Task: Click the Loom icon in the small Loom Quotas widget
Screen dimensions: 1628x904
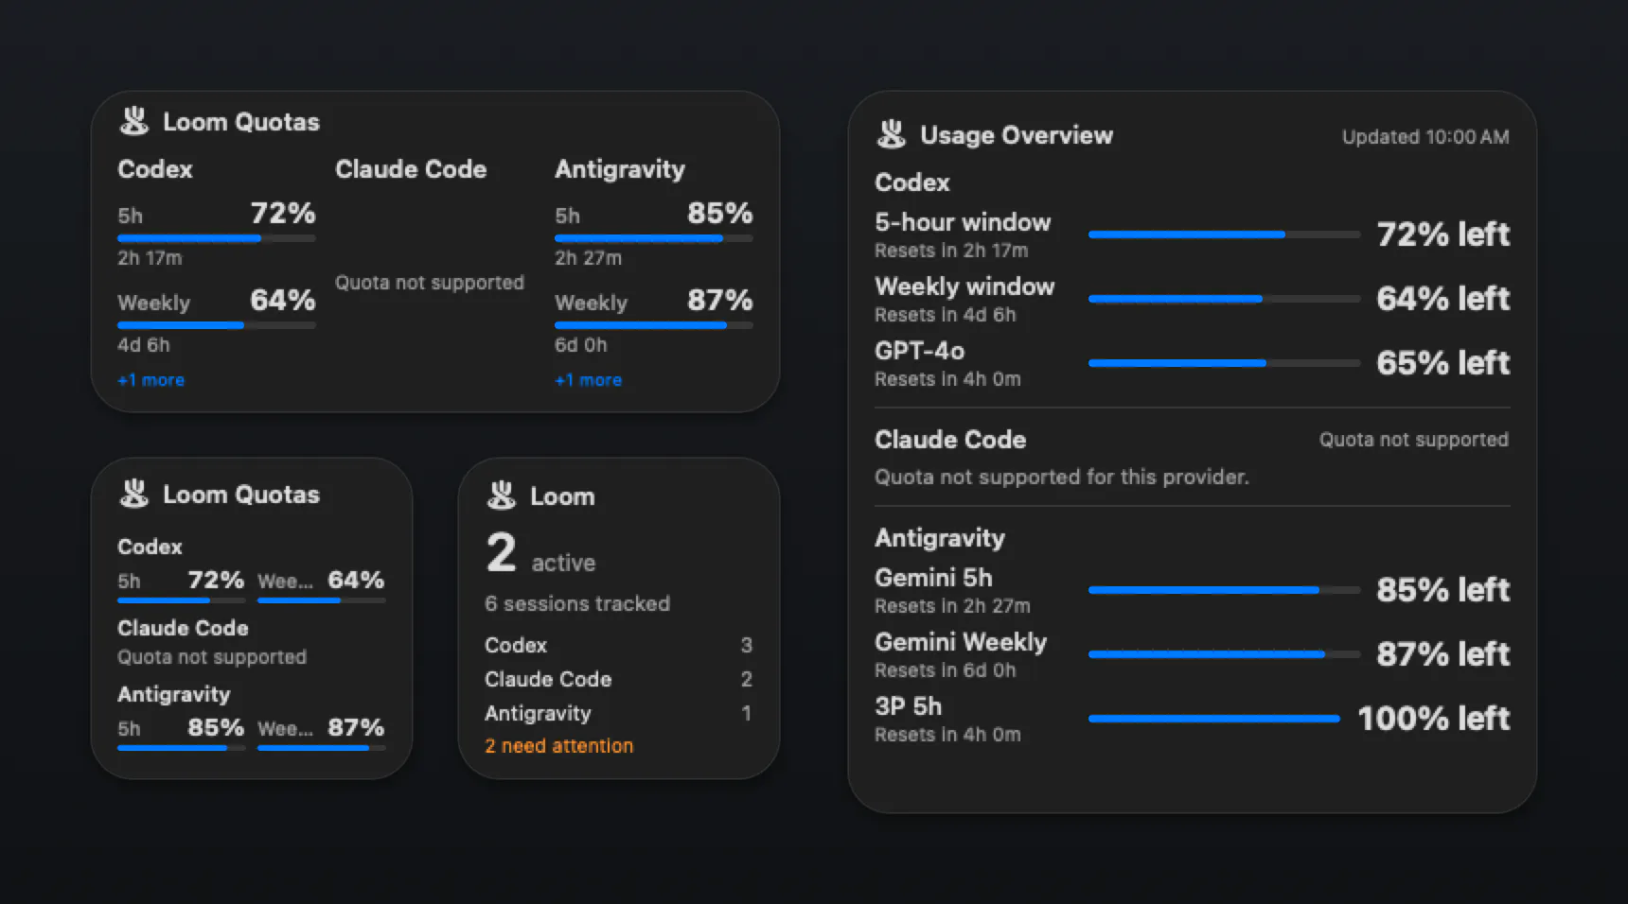Action: click(x=134, y=494)
